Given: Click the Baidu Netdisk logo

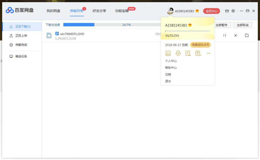Looking at the screenshot, I should (20, 11).
